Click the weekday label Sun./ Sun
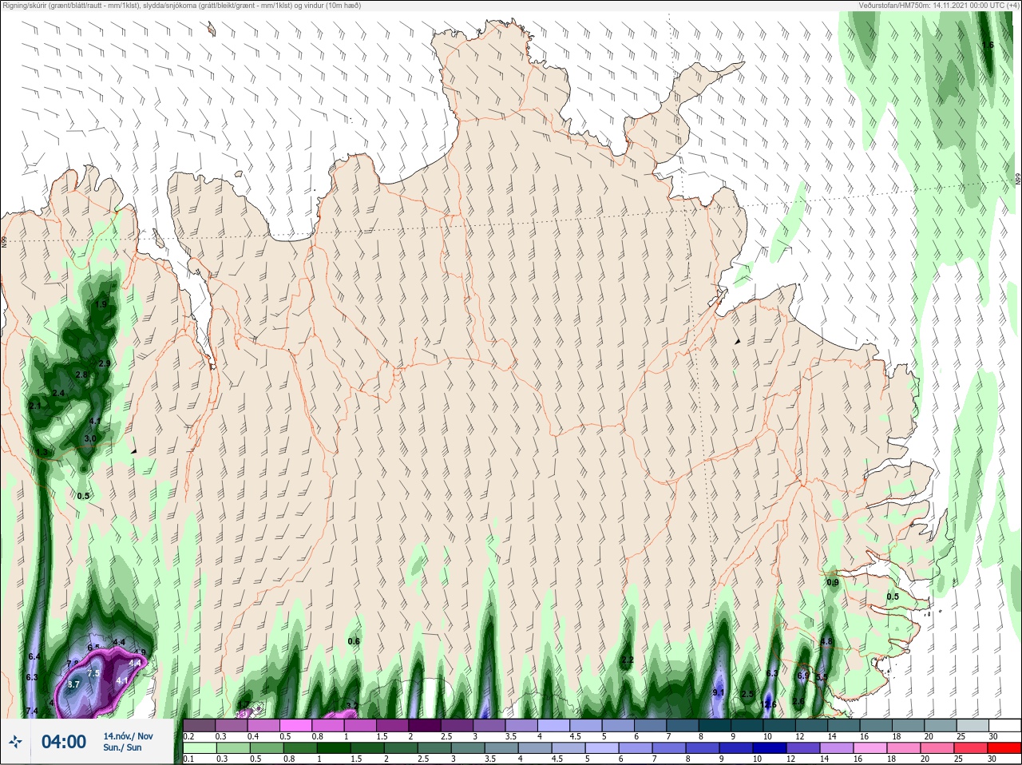This screenshot has height=765, width=1022. coord(122,747)
